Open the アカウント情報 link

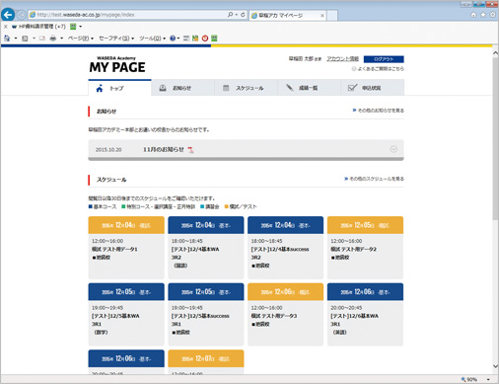342,59
